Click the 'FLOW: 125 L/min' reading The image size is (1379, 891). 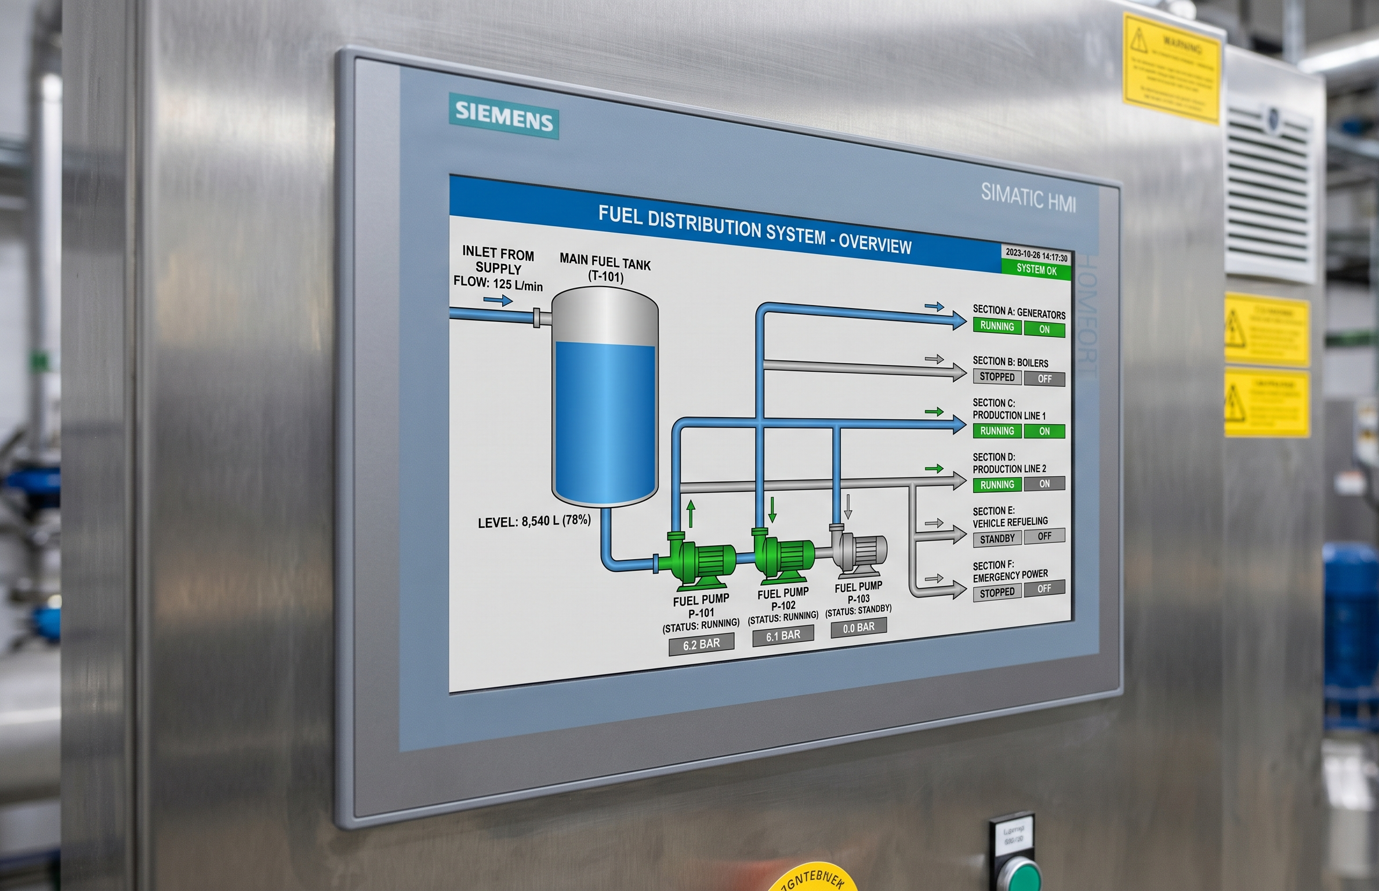(498, 283)
